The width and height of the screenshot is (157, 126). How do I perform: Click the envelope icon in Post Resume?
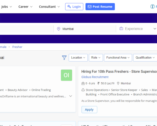pyautogui.click(x=89, y=7)
